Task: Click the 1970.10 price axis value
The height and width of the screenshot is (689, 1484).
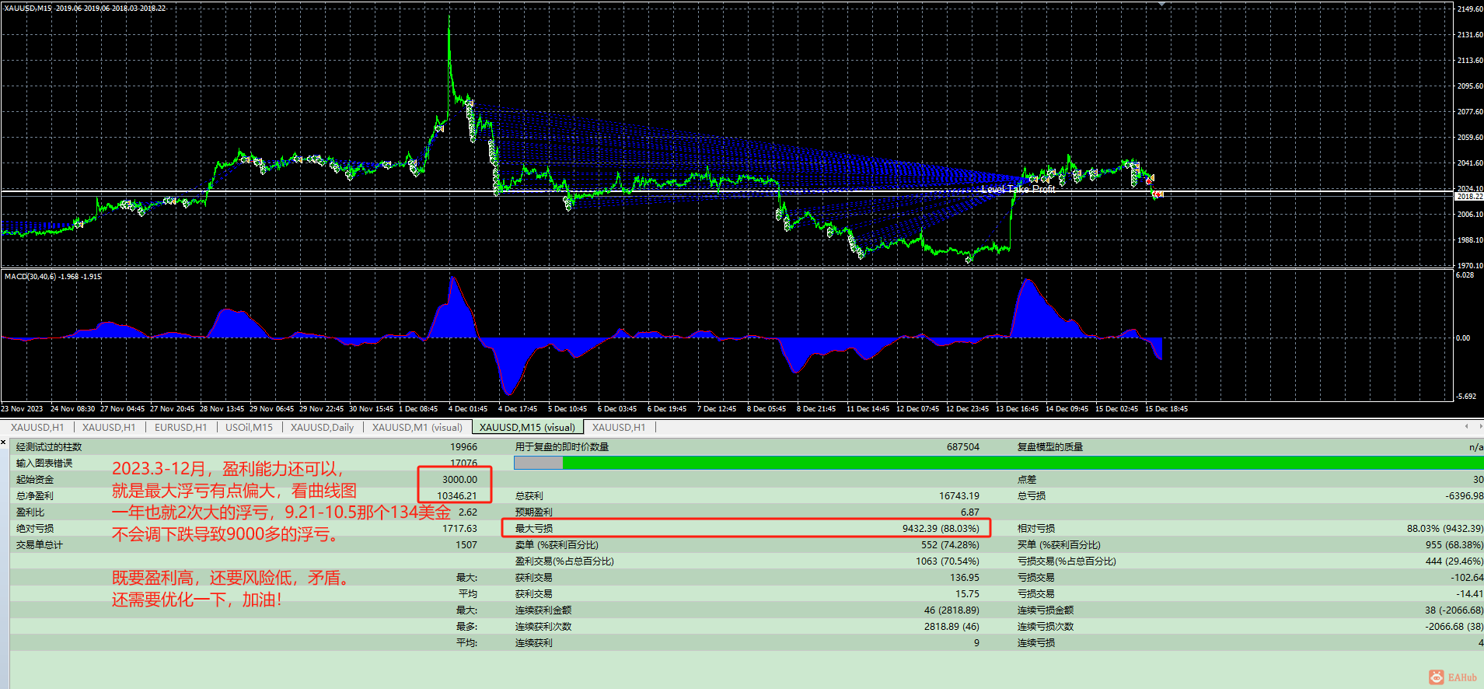Action: point(1470,266)
